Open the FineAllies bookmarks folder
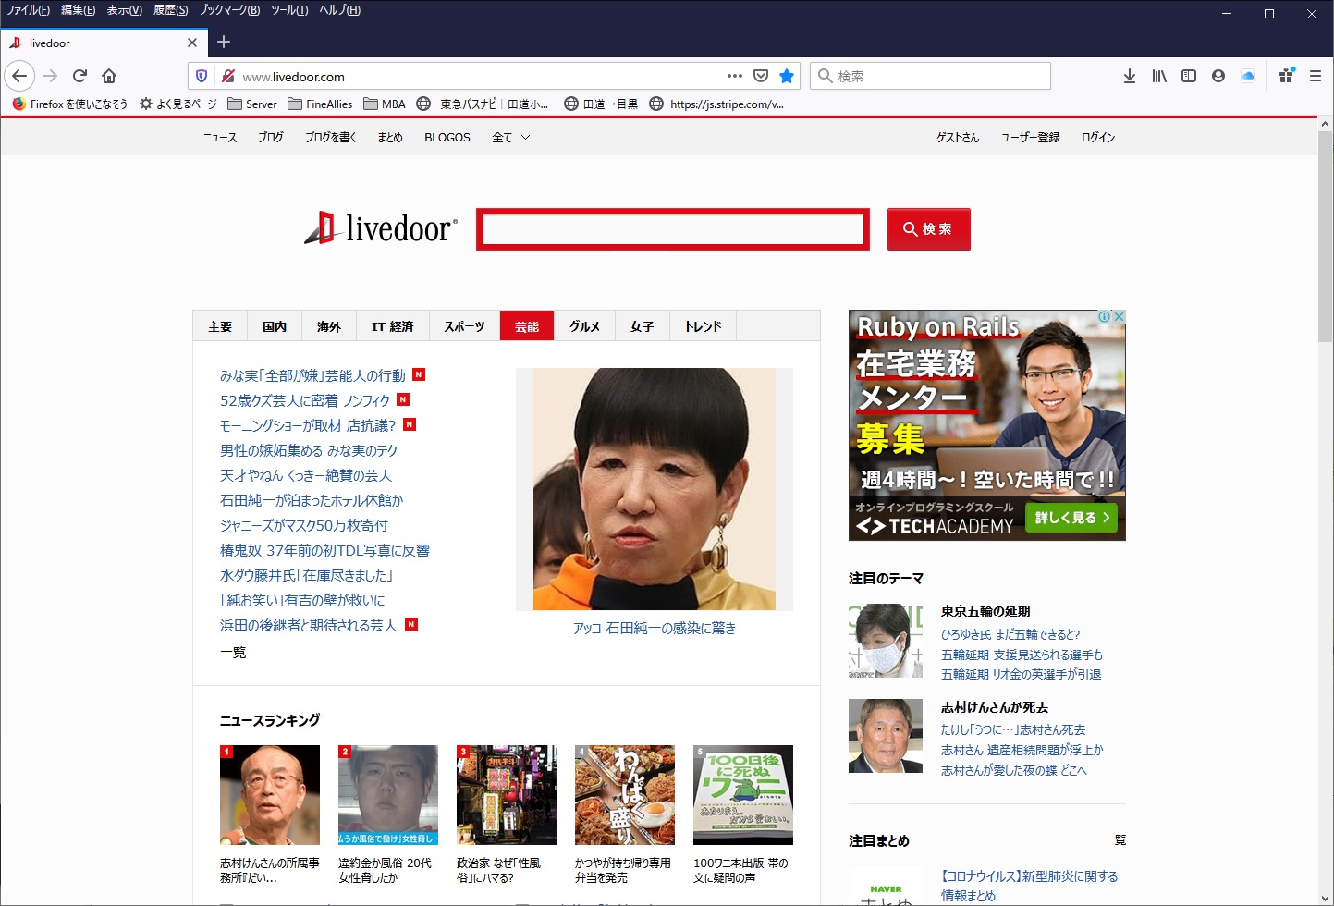 tap(320, 104)
